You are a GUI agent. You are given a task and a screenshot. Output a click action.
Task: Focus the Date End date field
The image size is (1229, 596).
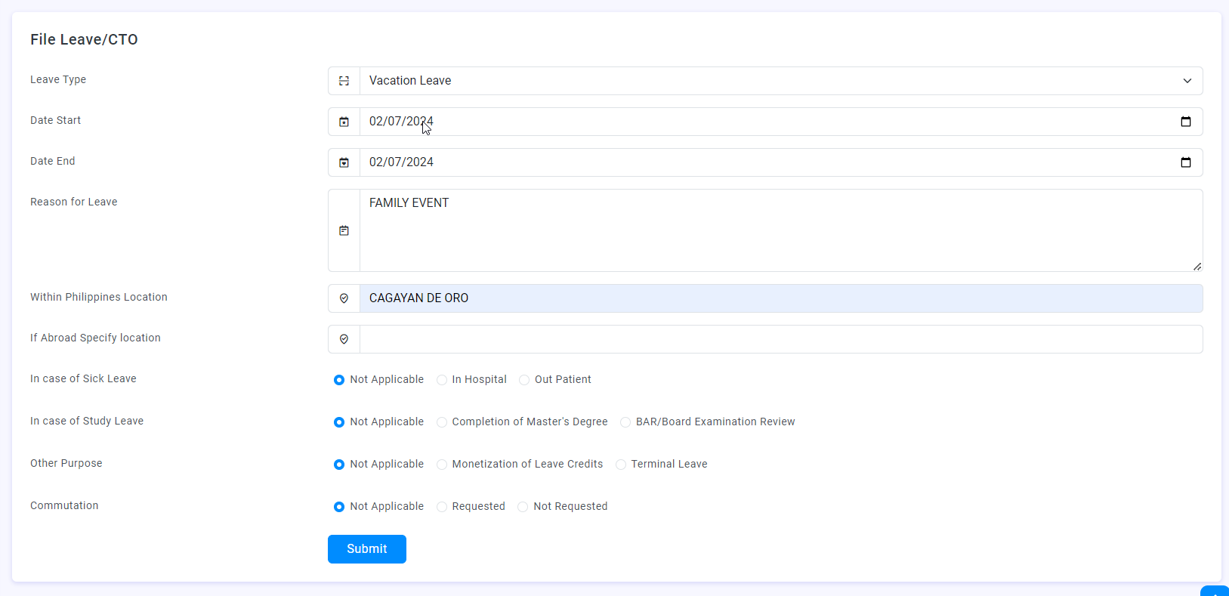pyautogui.click(x=781, y=162)
